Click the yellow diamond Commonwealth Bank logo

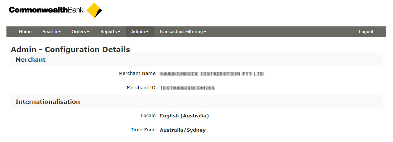[x=94, y=10]
